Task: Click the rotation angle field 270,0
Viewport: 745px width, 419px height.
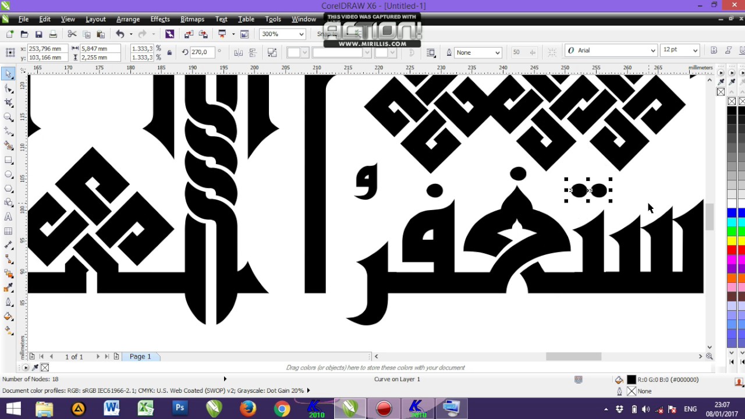Action: pos(203,52)
